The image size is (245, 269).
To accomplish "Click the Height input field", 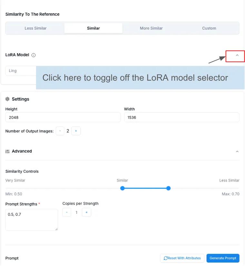I will point(63,117).
